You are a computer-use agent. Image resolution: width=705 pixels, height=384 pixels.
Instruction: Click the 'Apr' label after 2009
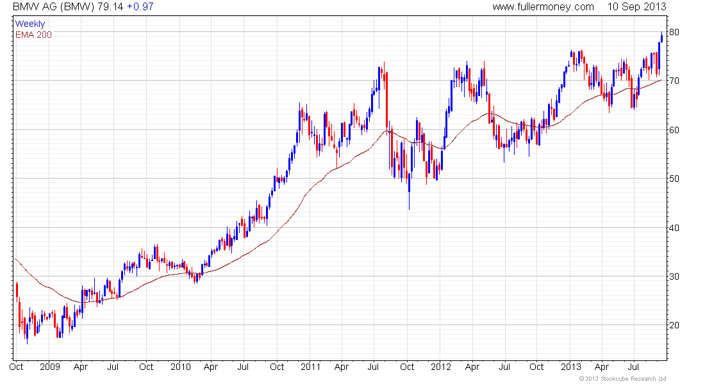[81, 367]
